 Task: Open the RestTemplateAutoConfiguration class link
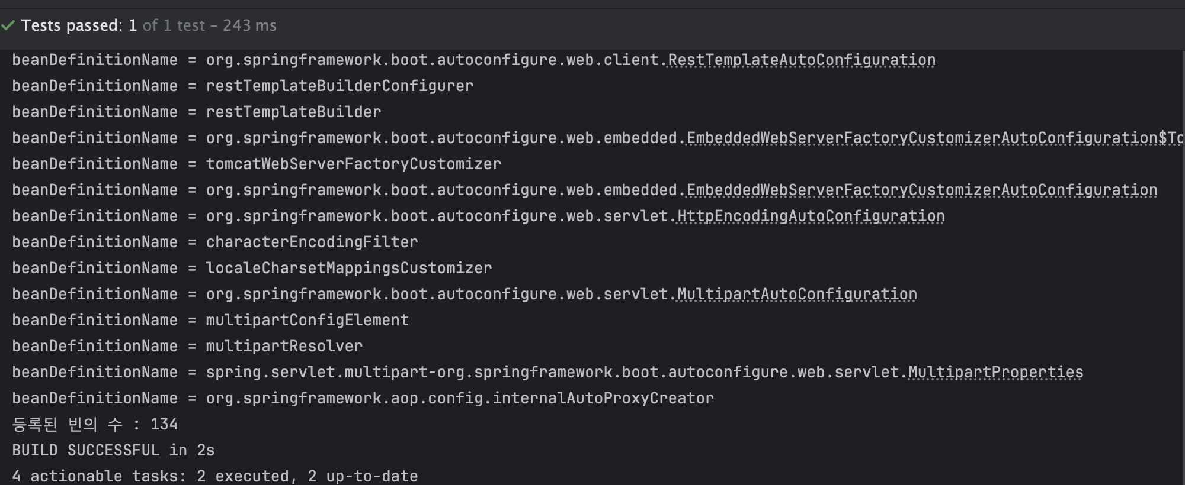802,60
